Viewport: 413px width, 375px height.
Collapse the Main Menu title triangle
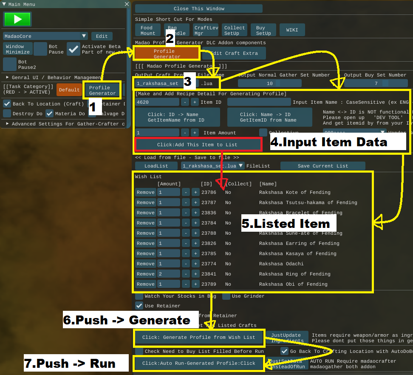tap(4, 4)
